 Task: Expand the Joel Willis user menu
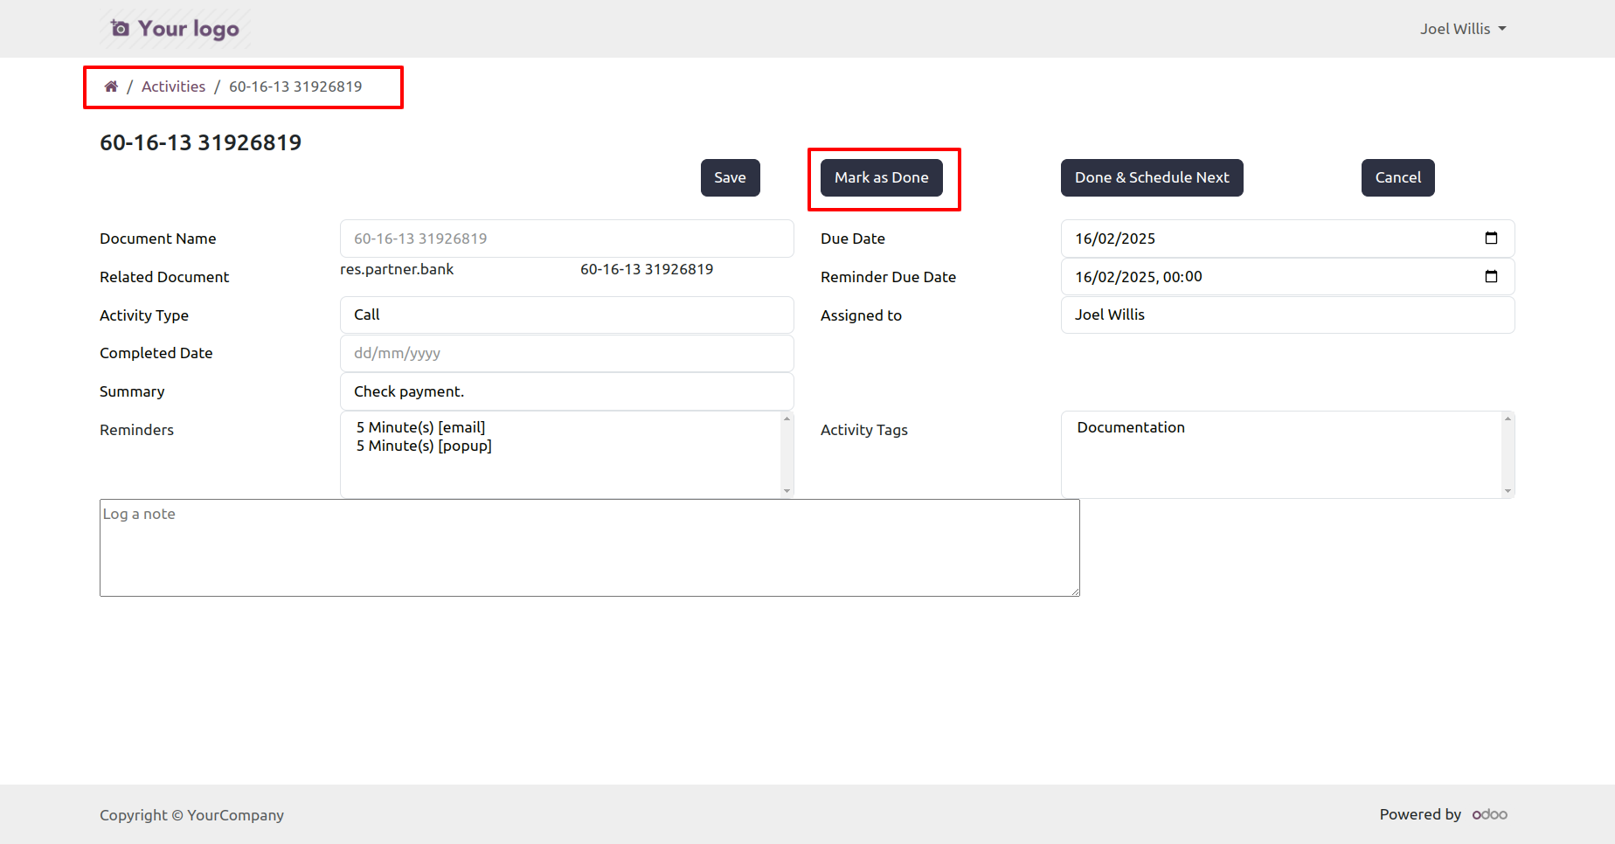point(1463,29)
